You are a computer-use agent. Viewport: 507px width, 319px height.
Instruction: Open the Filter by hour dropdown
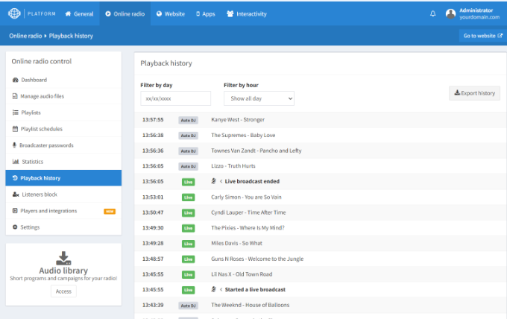coord(259,98)
